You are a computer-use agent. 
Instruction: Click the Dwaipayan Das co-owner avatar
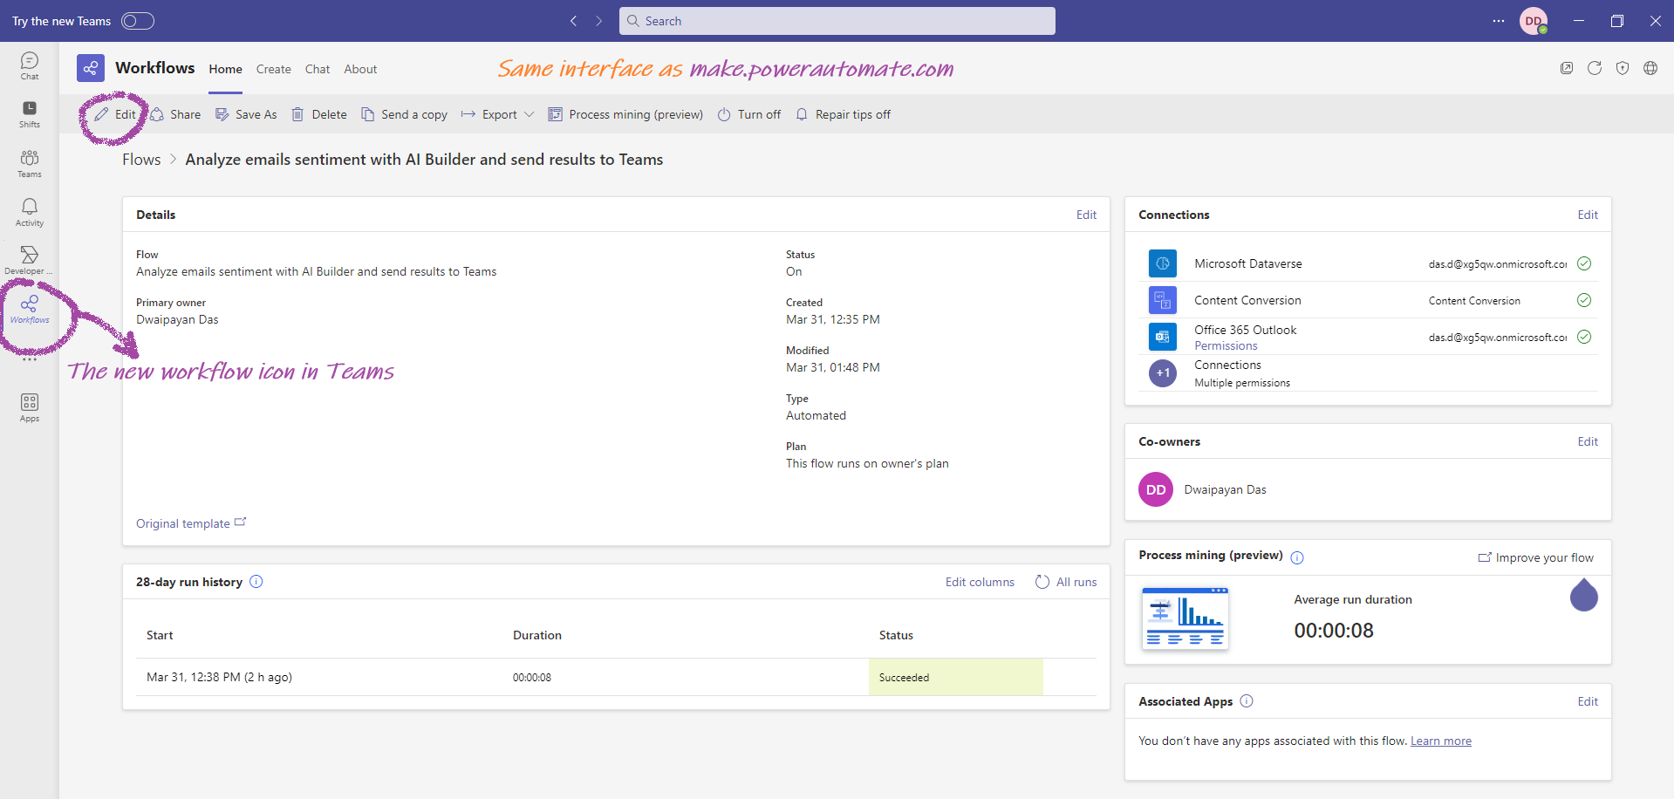[x=1156, y=489]
